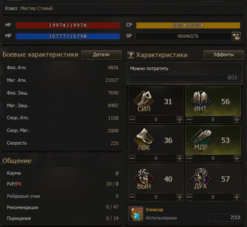
Task: Increase СИЛ with the plus button
Action: coord(180,119)
